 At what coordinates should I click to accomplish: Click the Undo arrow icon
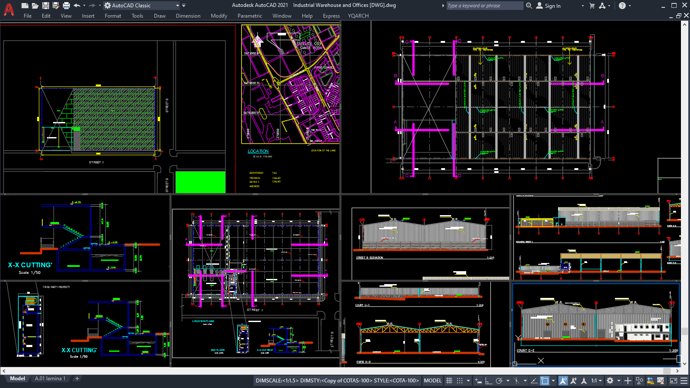point(76,5)
